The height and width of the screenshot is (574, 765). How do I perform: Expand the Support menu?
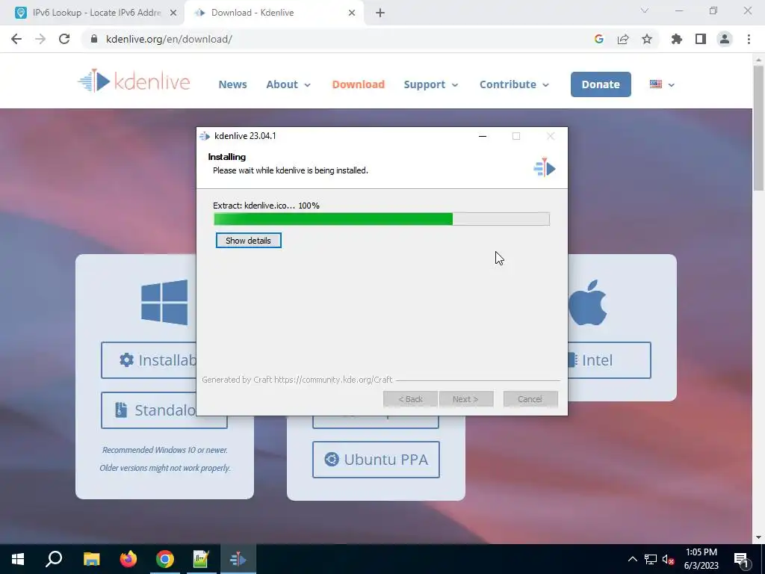(x=431, y=84)
